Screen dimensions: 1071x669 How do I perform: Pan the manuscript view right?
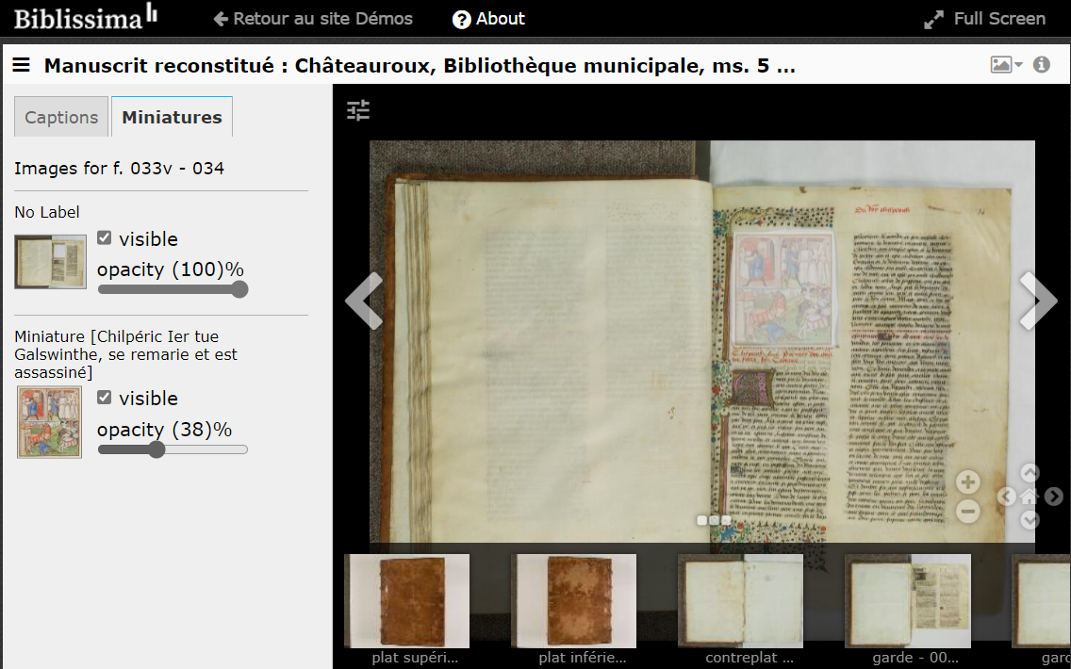(1053, 497)
